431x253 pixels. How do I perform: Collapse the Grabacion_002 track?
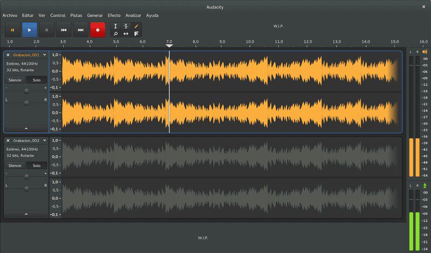(26, 214)
